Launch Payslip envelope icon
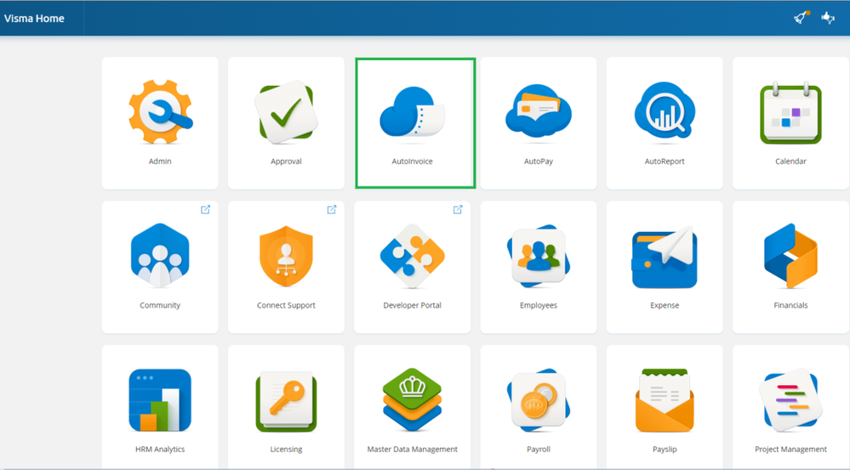850x470 pixels. tap(665, 400)
